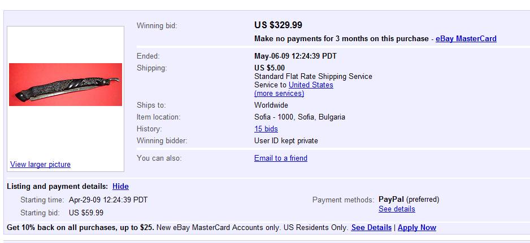Click the PayPal payment method text
530x243 pixels.
coord(390,200)
